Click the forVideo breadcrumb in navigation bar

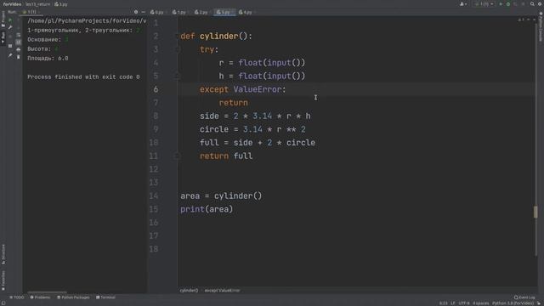tap(12, 4)
